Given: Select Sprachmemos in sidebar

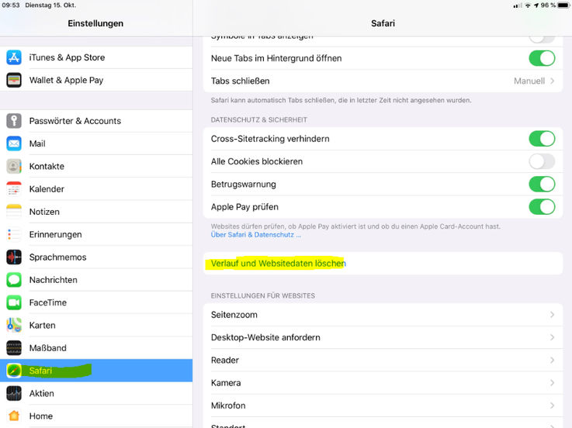Looking at the screenshot, I should tap(96, 257).
